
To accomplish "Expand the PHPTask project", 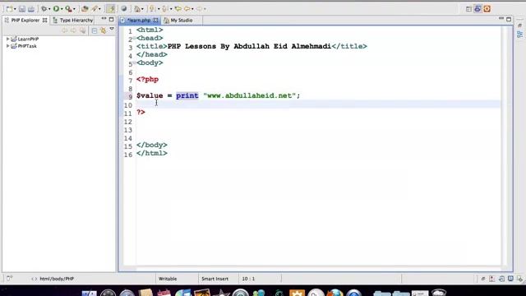I will pos(7,46).
